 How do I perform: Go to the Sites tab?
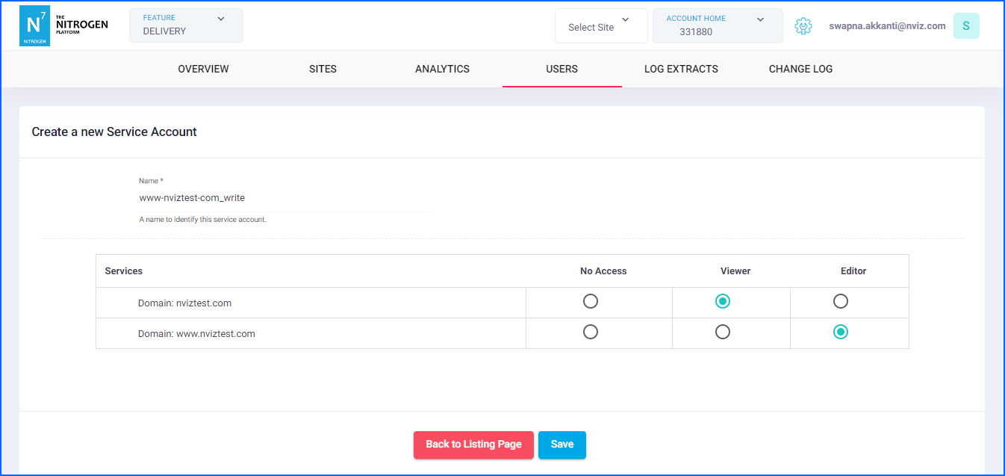(323, 69)
